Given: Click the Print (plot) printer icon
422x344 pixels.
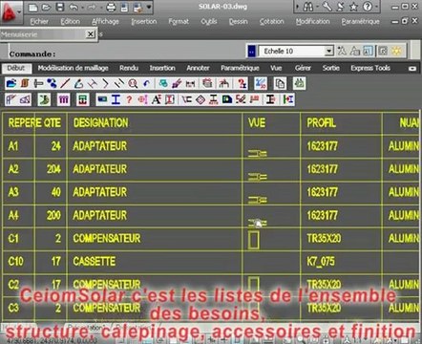Looking at the screenshot, I should (x=111, y=8).
